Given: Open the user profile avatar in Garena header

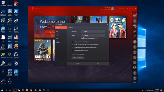Looking at the screenshot, I should pyautogui.click(x=112, y=9).
